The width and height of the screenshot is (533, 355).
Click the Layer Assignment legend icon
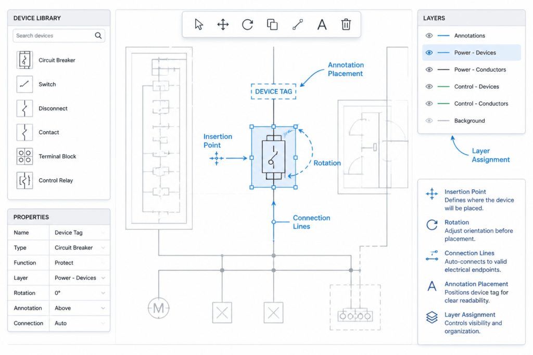(x=432, y=318)
